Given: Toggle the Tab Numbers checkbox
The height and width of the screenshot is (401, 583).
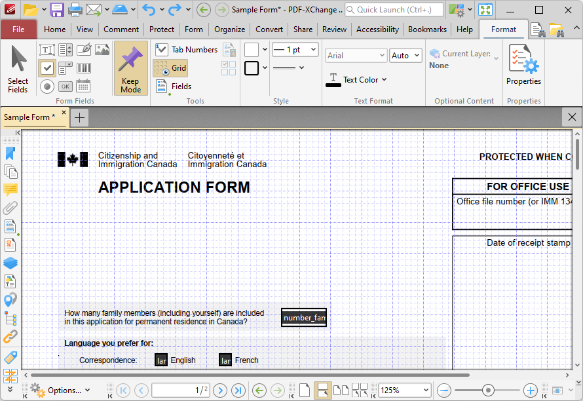Looking at the screenshot, I should click(x=186, y=50).
